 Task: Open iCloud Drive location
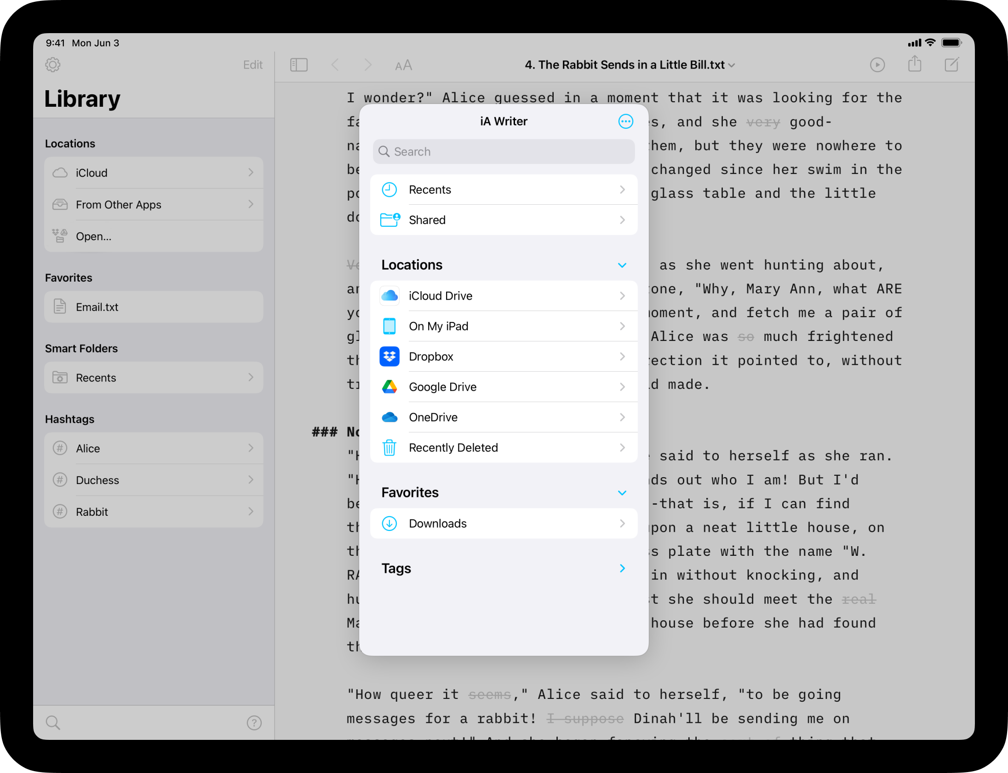click(x=504, y=296)
